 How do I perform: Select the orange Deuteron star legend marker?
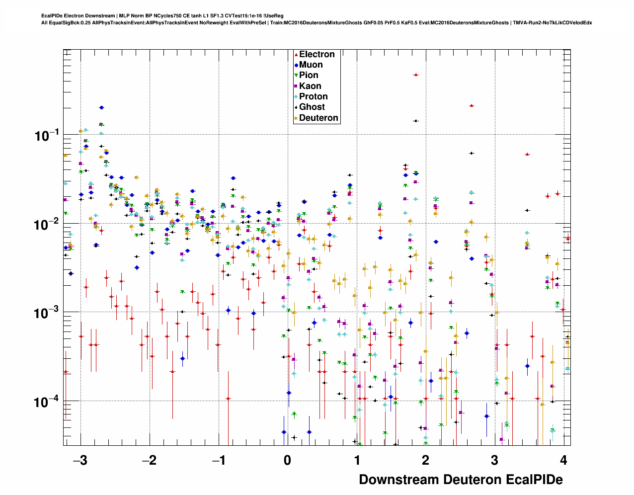click(296, 118)
